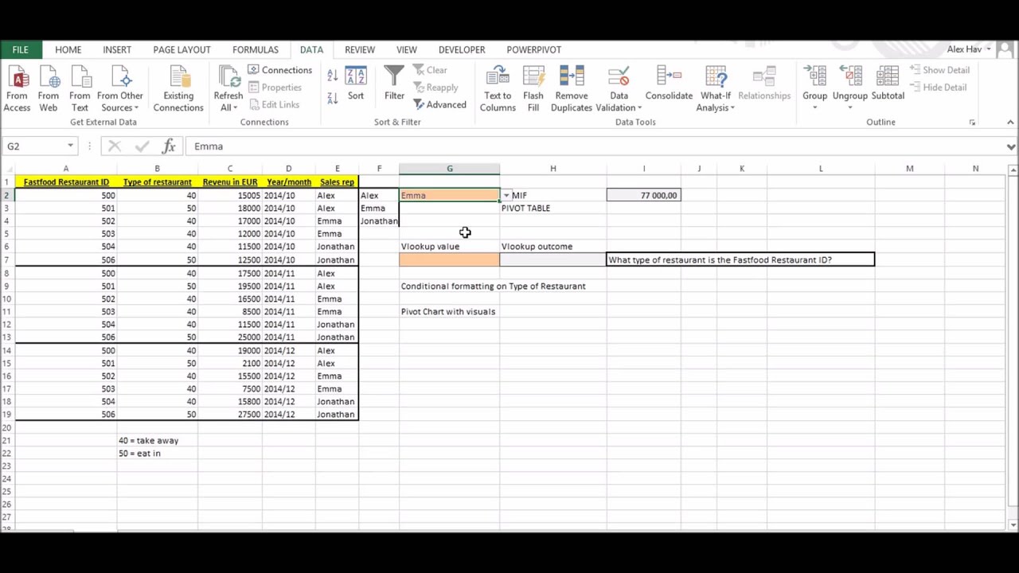The width and height of the screenshot is (1019, 573).
Task: Select cell with 40 = take away
Action: (x=157, y=440)
